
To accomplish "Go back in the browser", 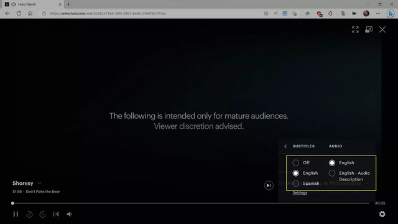I will 7,13.
